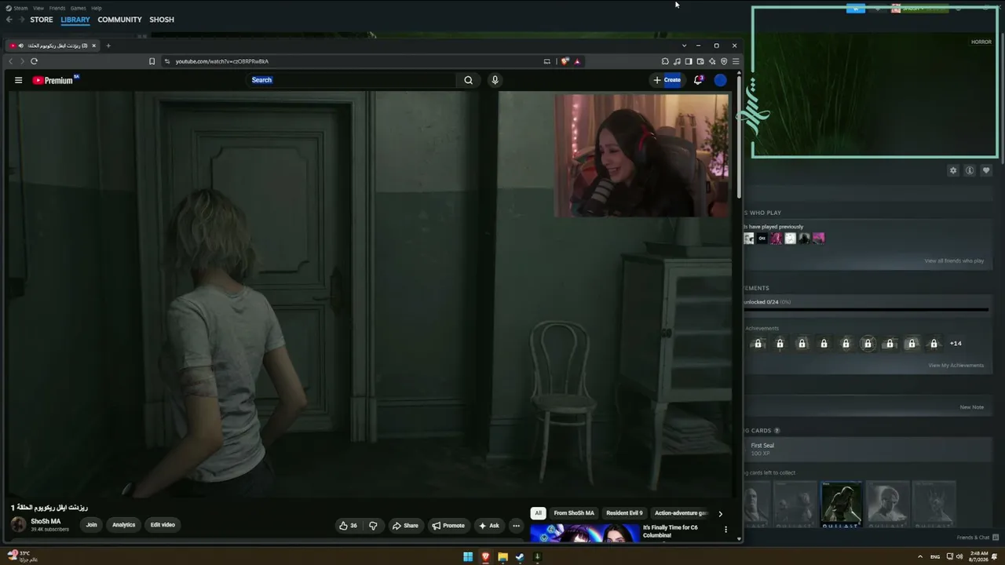Expand the +14 locked achievements
This screenshot has width=1005, height=565.
[956, 344]
